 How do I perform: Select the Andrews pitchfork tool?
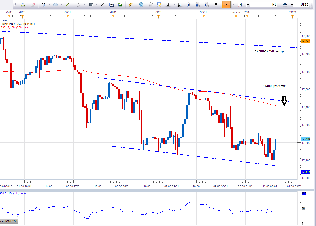102,5
